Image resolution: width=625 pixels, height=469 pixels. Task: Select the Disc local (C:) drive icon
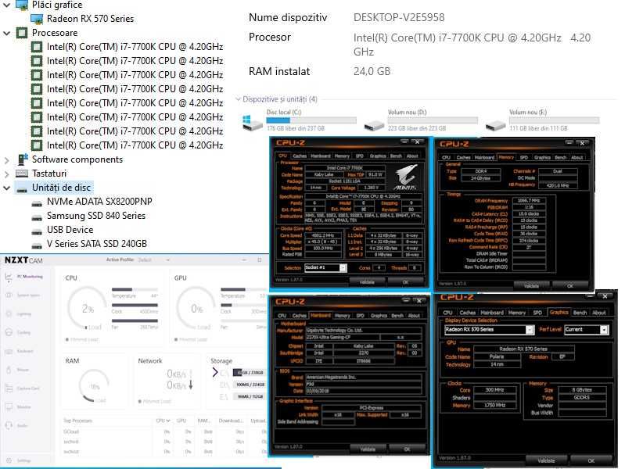click(x=253, y=122)
